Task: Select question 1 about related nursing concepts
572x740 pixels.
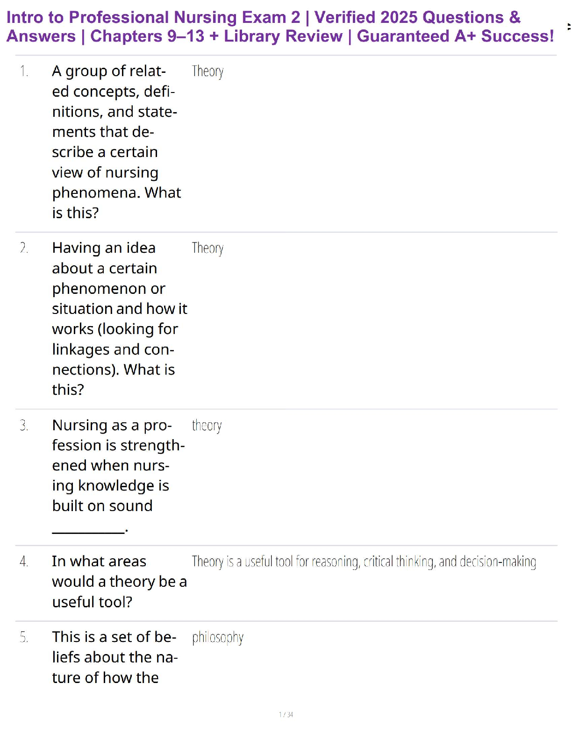Action: point(116,142)
